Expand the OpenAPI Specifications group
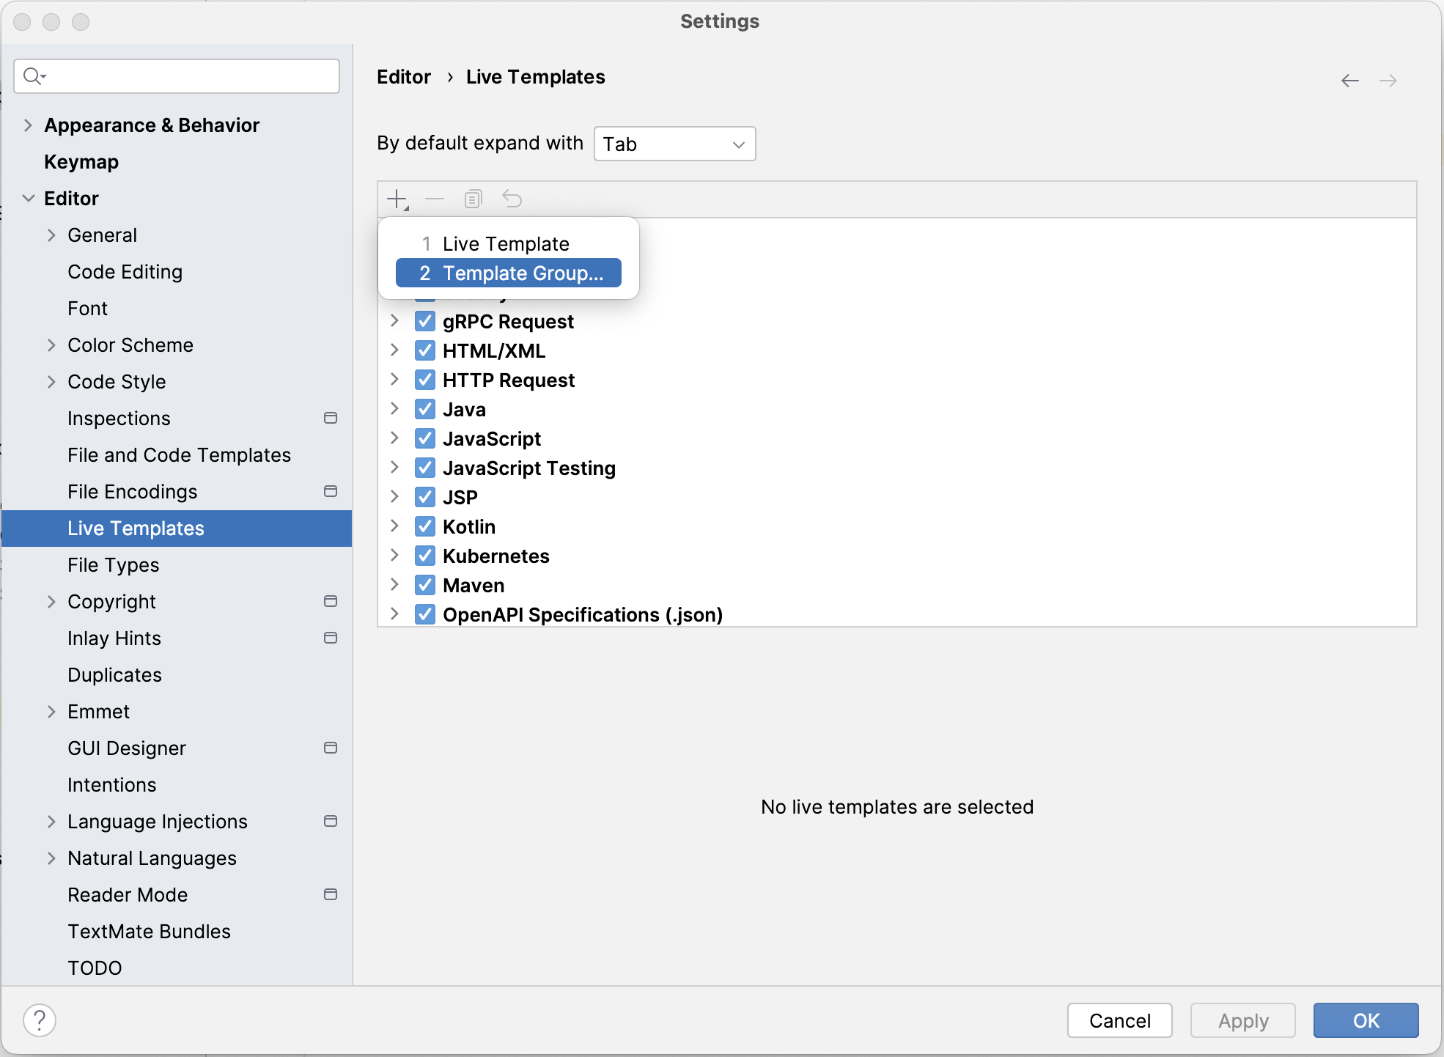This screenshot has height=1057, width=1444. [398, 614]
